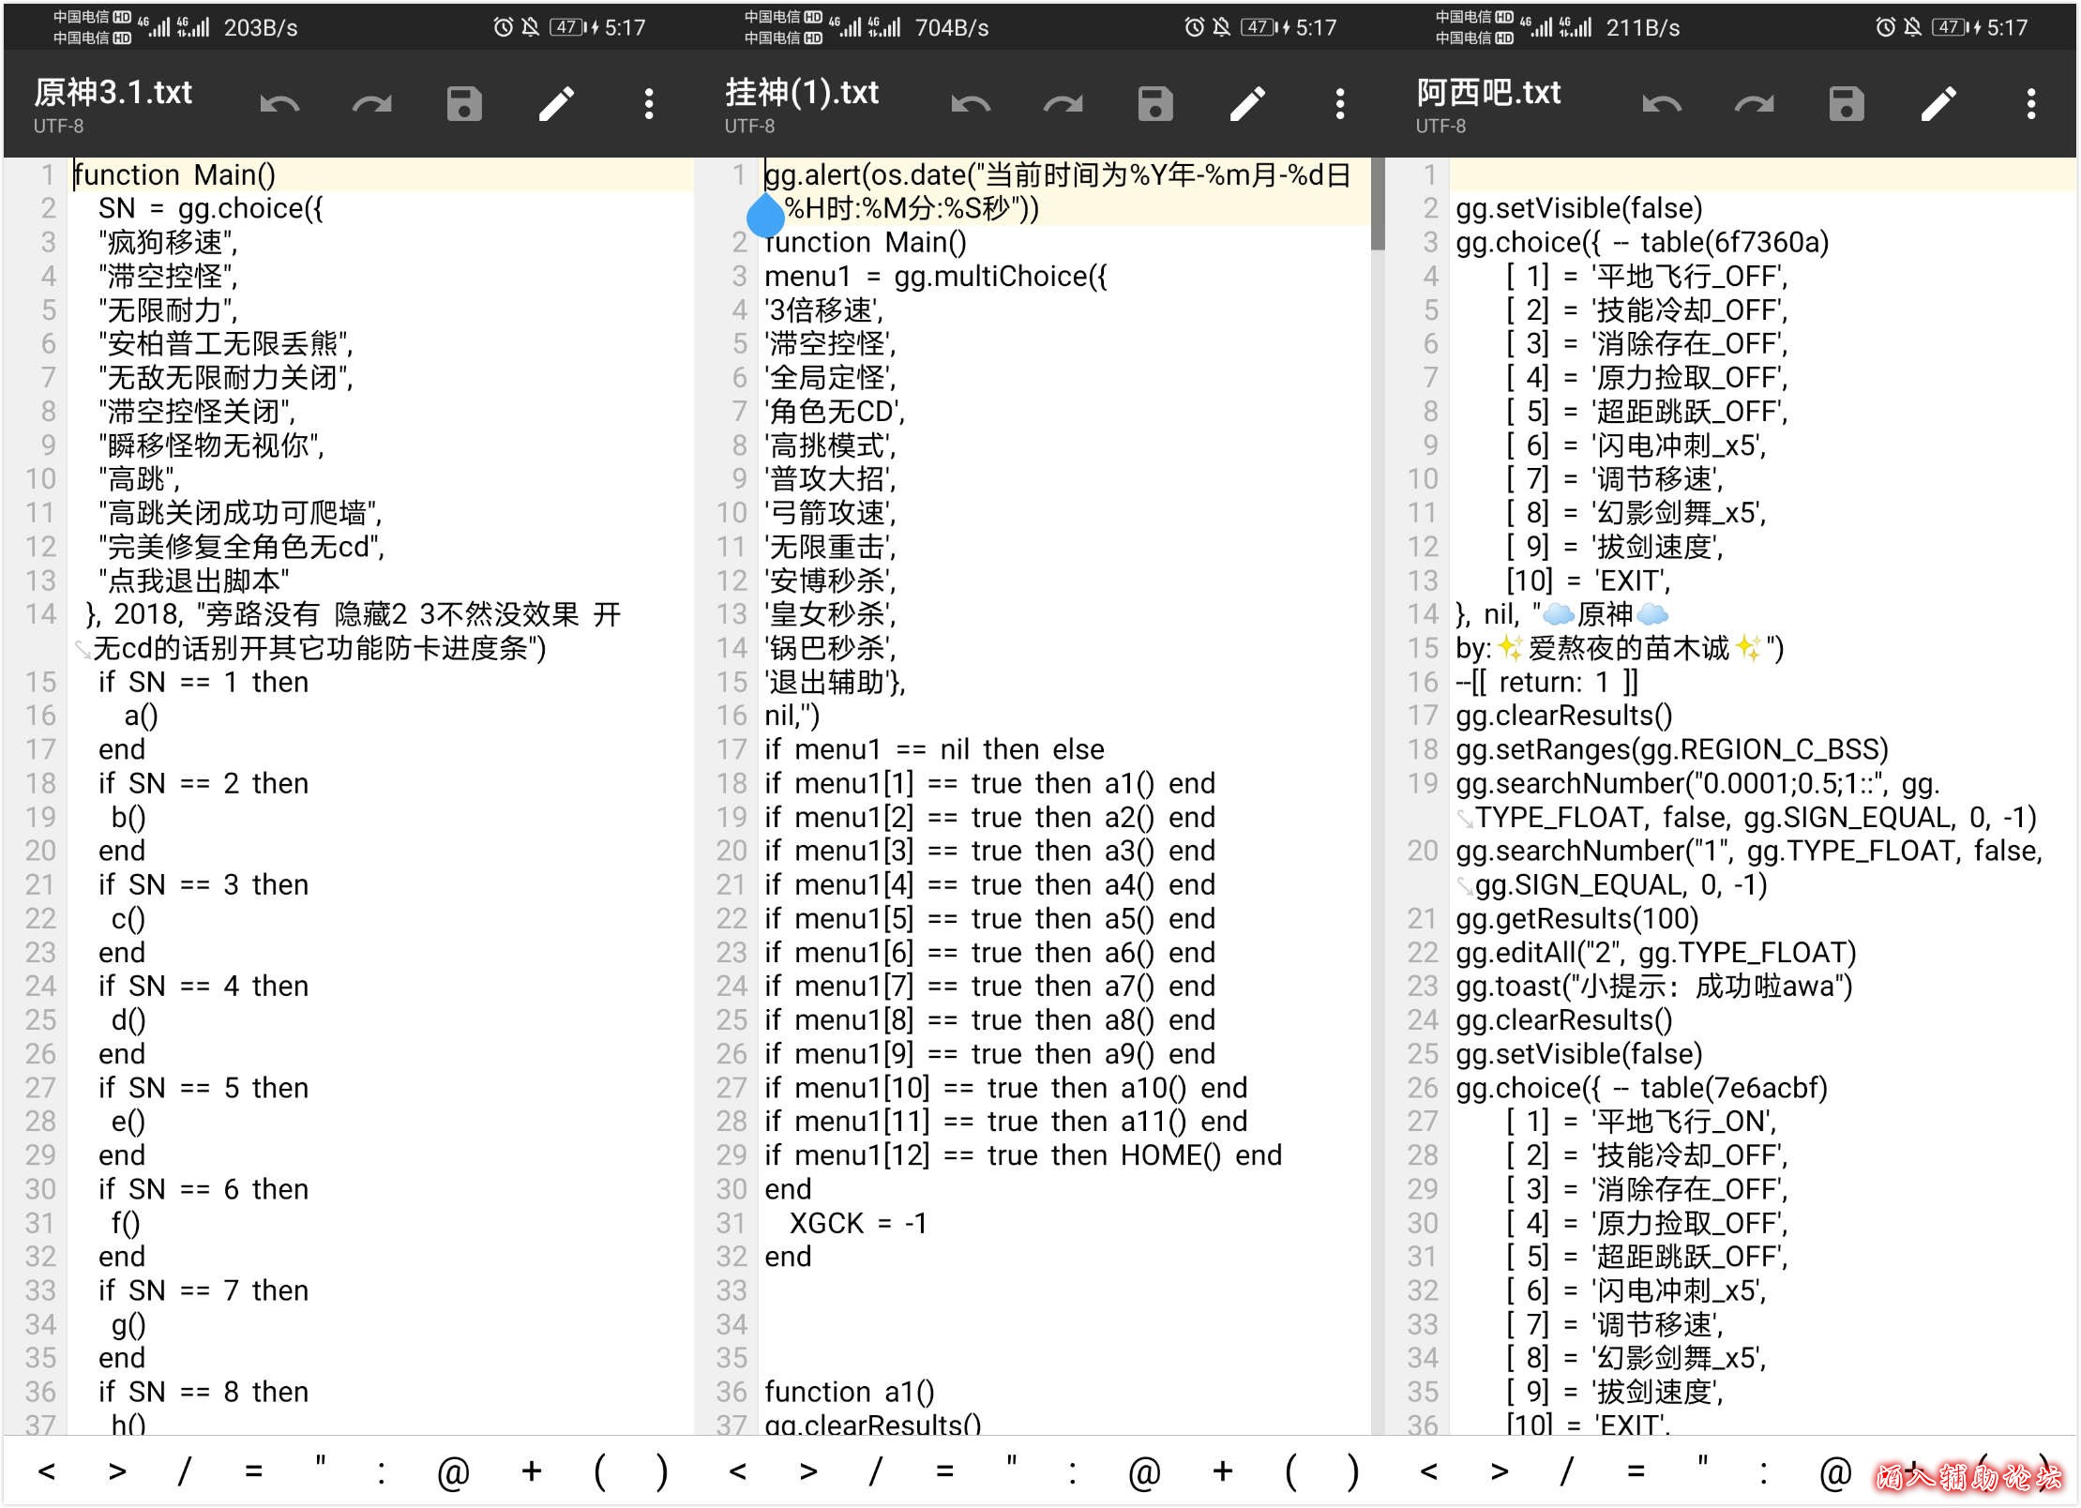The width and height of the screenshot is (2081, 1508).
Task: Insert '<' from the 阿西吧.txt symbol bar
Action: pos(1428,1471)
